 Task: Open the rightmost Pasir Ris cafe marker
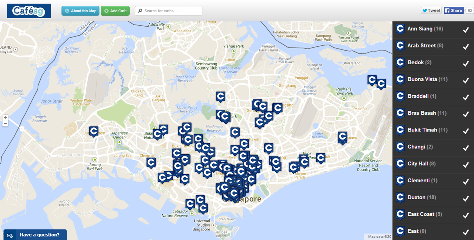381,84
